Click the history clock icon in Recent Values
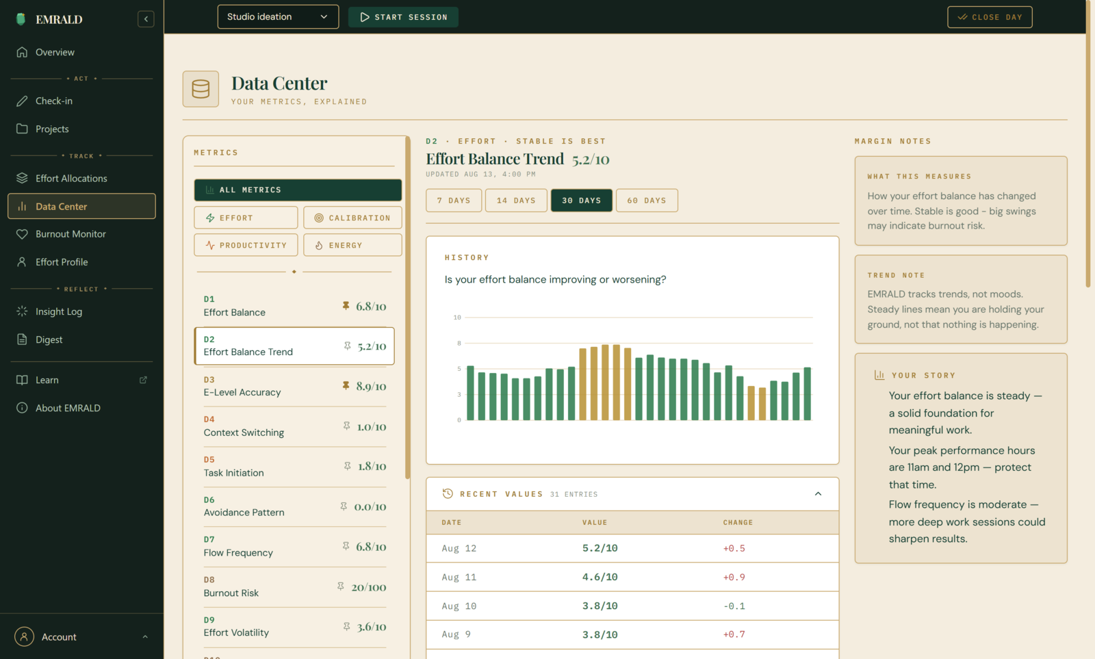The image size is (1095, 659). tap(448, 493)
